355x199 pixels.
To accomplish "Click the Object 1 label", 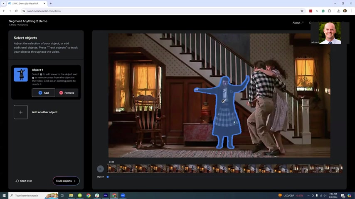I will [x=37, y=70].
